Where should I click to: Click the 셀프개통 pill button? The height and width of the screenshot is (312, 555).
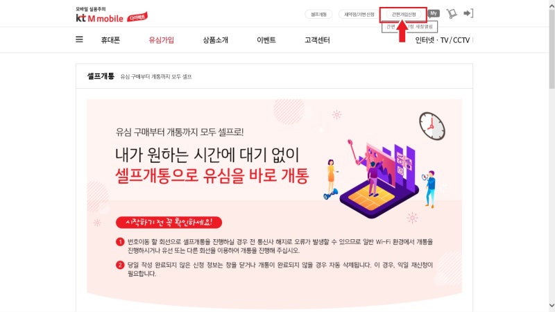318,14
